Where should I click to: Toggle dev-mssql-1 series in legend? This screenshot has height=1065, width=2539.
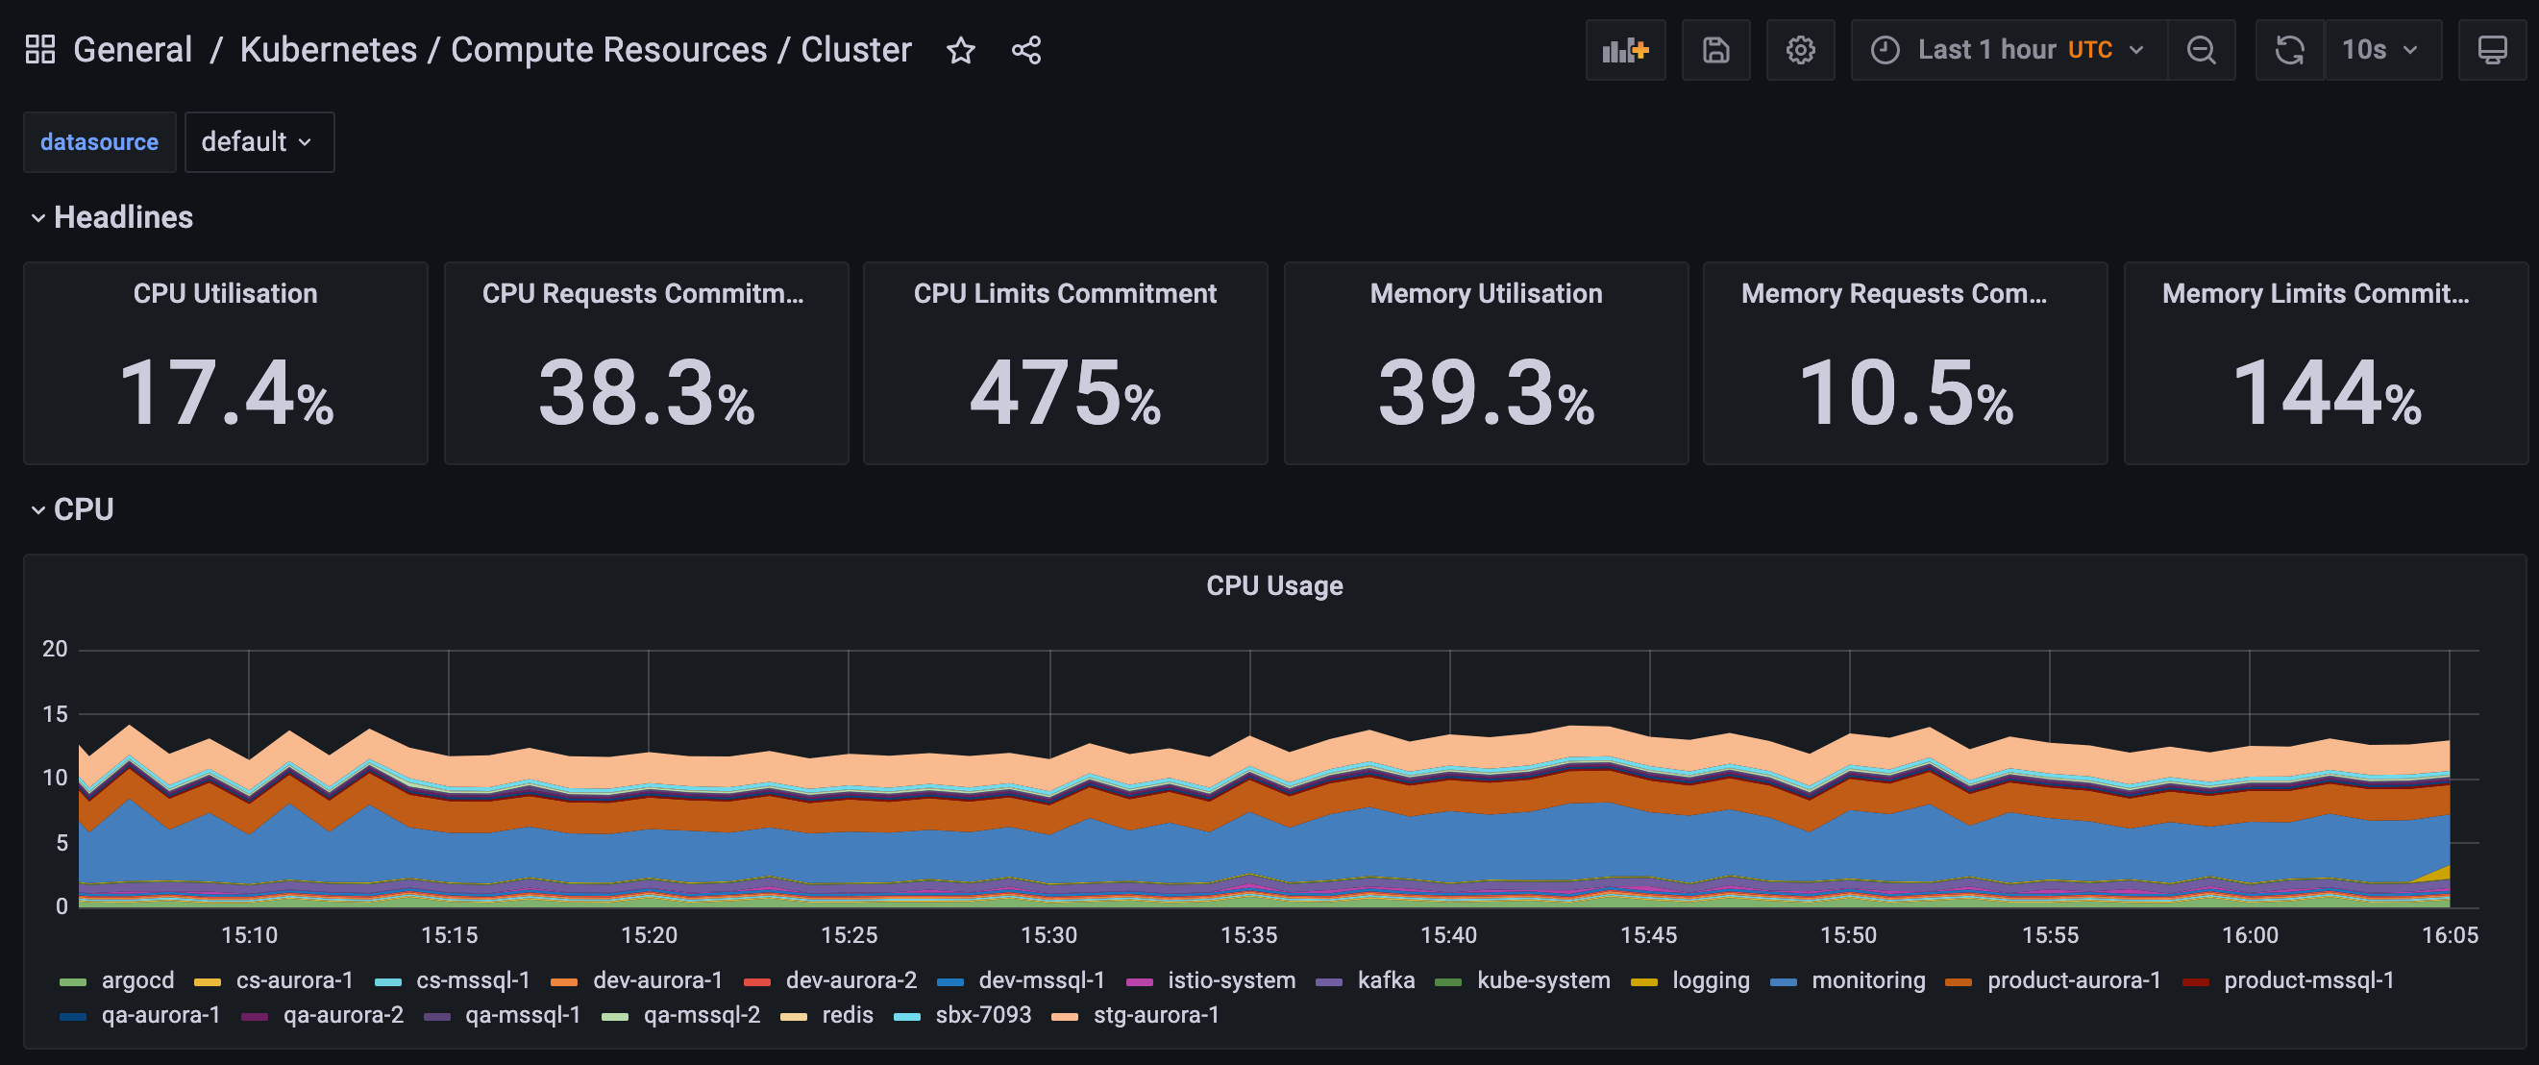(x=1041, y=980)
